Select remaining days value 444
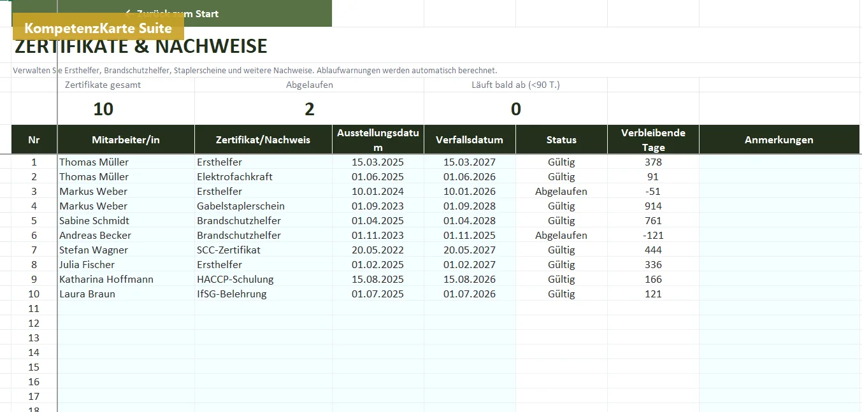The width and height of the screenshot is (862, 412). (653, 250)
